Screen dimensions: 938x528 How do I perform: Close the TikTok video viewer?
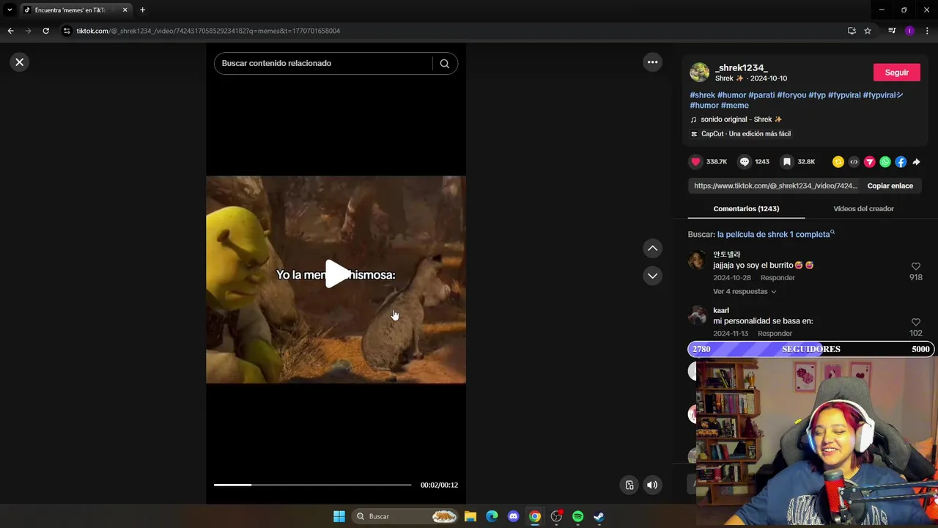pyautogui.click(x=20, y=62)
